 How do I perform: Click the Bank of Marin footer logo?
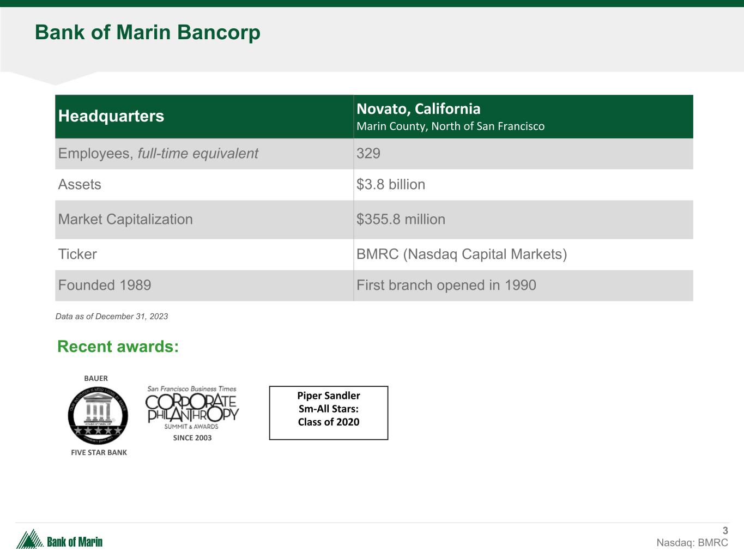click(x=60, y=540)
